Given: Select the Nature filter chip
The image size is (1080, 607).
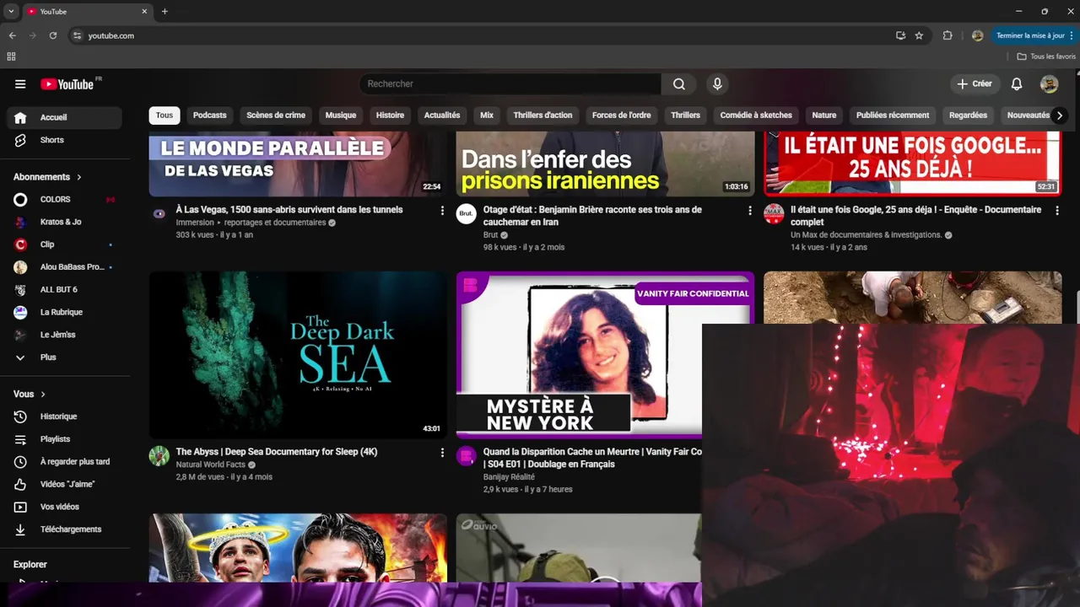Looking at the screenshot, I should [824, 115].
